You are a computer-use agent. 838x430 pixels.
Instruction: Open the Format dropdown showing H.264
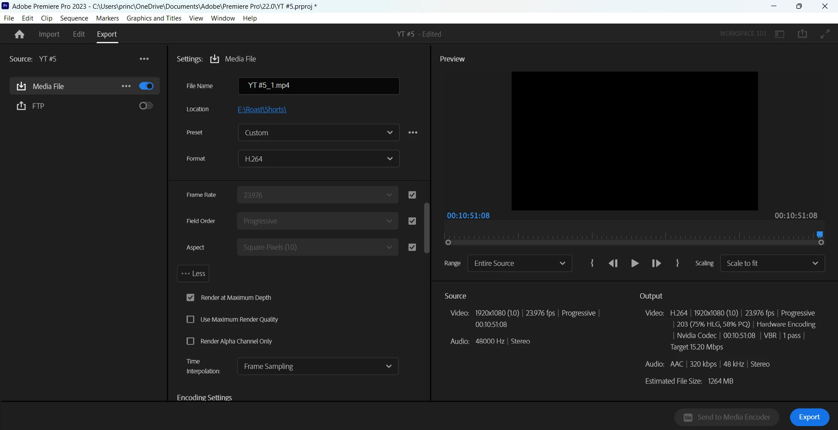319,159
